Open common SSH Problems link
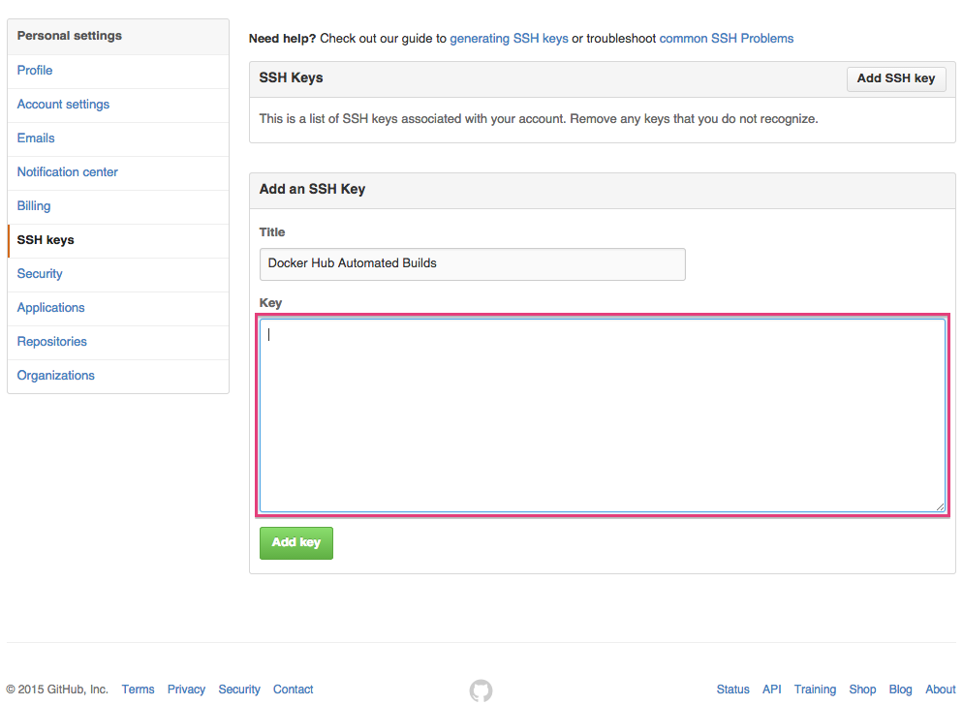Viewport: 963px width, 705px height. [x=726, y=39]
